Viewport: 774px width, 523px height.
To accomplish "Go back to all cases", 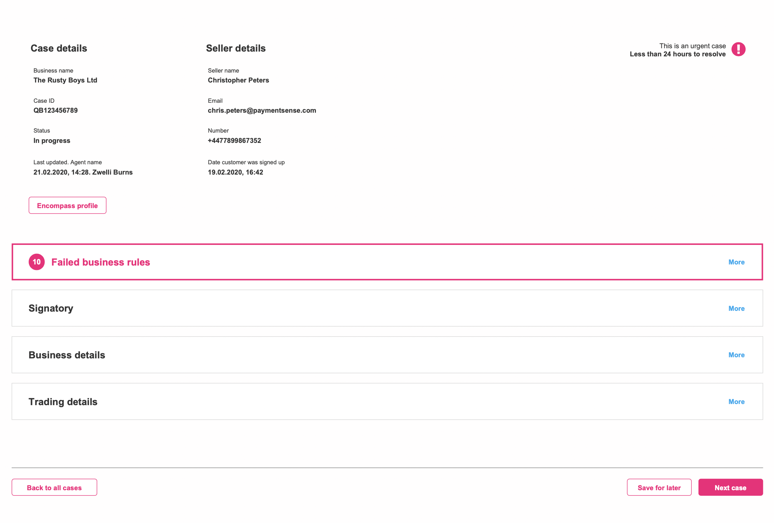I will click(54, 488).
